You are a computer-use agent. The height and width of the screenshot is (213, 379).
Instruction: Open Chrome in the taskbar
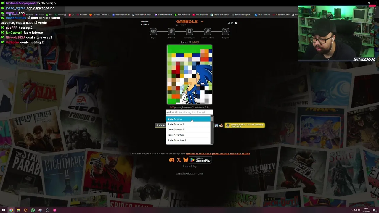click(11, 210)
